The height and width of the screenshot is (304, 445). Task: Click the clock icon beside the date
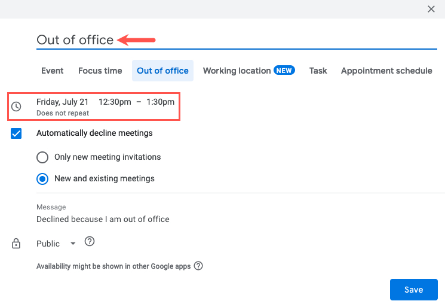(16, 107)
